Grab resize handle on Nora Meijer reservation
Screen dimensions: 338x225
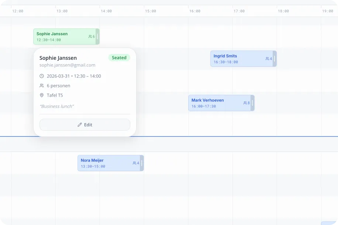(x=142, y=163)
